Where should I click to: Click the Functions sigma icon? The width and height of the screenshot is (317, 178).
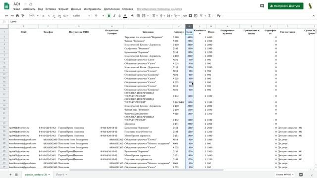tap(210, 16)
